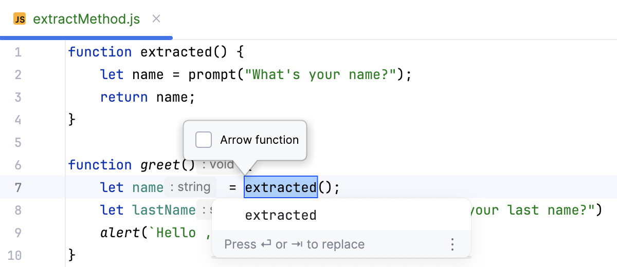
Task: Select the extractMethod.js editor tab
Action: [x=86, y=20]
